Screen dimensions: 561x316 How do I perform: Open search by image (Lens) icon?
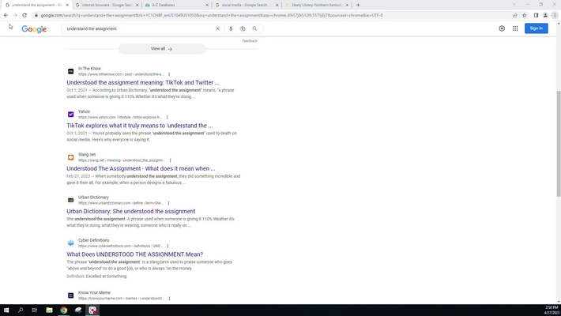click(243, 28)
